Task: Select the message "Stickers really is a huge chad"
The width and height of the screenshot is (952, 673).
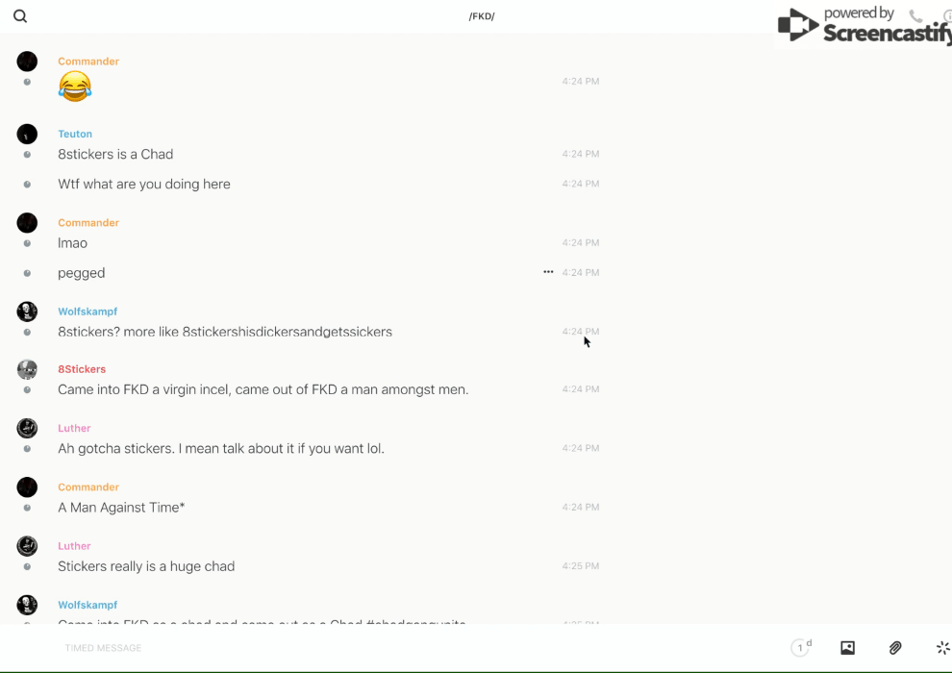Action: tap(146, 566)
